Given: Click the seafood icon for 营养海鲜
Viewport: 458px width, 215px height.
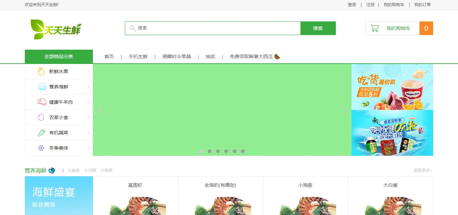Looking at the screenshot, I should pos(42,87).
